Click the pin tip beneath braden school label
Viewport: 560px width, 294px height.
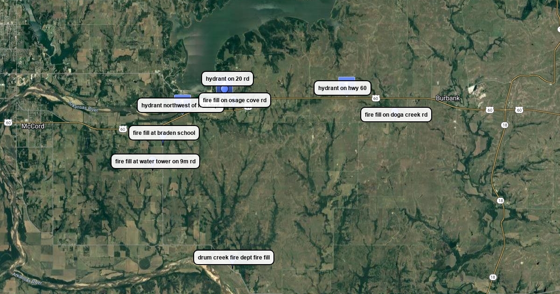[163, 143]
